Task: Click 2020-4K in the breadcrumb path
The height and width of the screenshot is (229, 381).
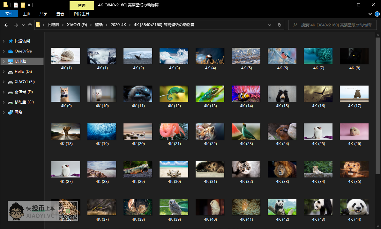Action: pos(118,25)
